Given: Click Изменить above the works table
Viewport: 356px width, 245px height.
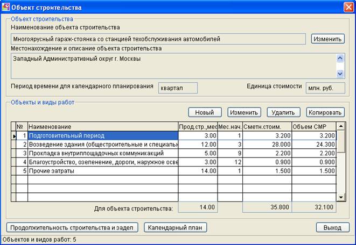Looking at the screenshot, I should 244,112.
